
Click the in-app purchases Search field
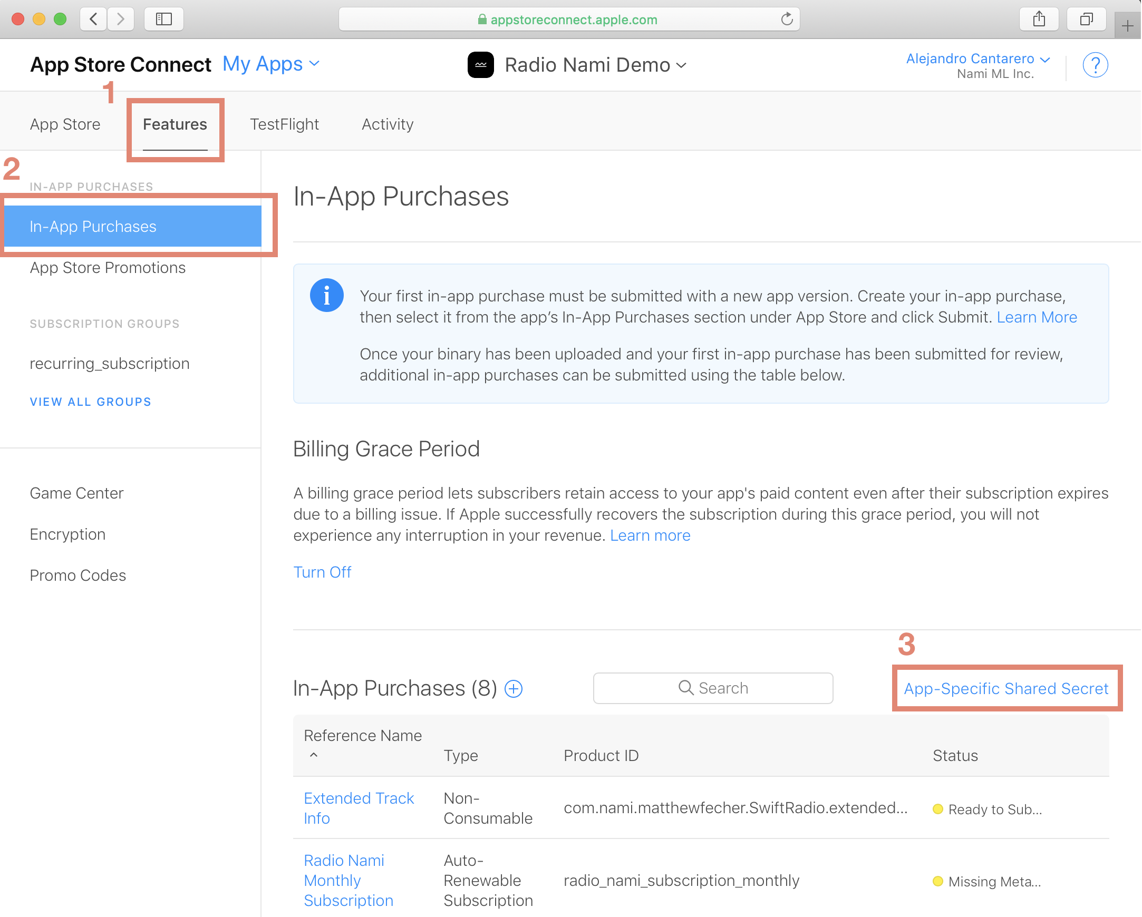coord(713,688)
